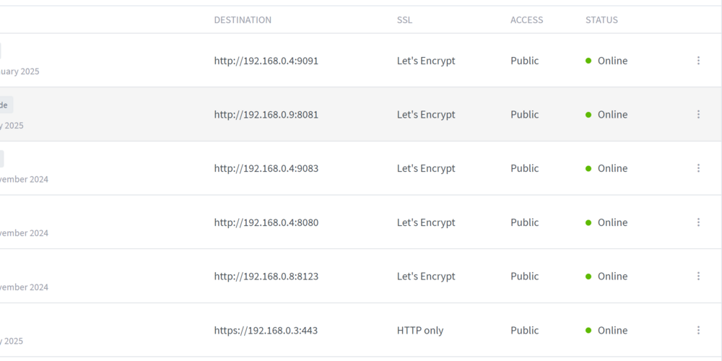The image size is (722, 361).
Task: Click the DESTINATION column header
Action: click(243, 19)
